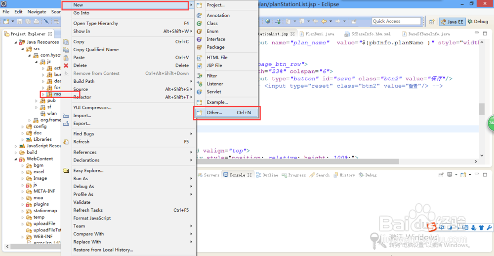Choose Go Into from context menu
The image size is (494, 256).
pos(82,13)
